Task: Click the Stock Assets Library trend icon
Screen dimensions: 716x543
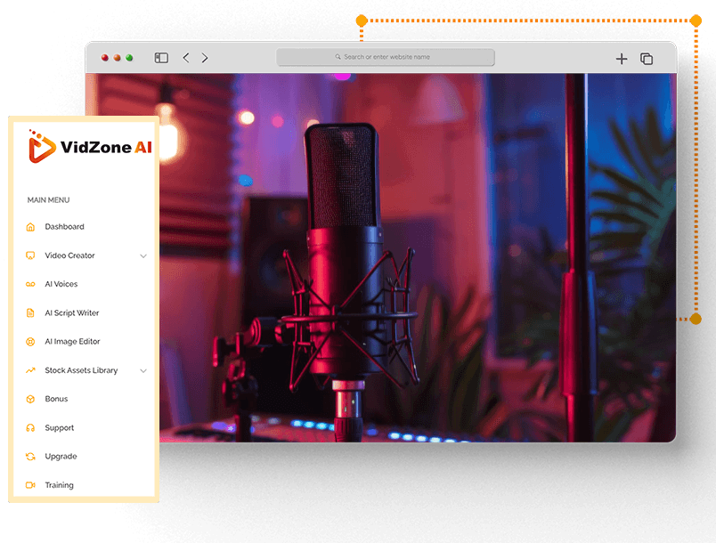Action: click(x=30, y=370)
